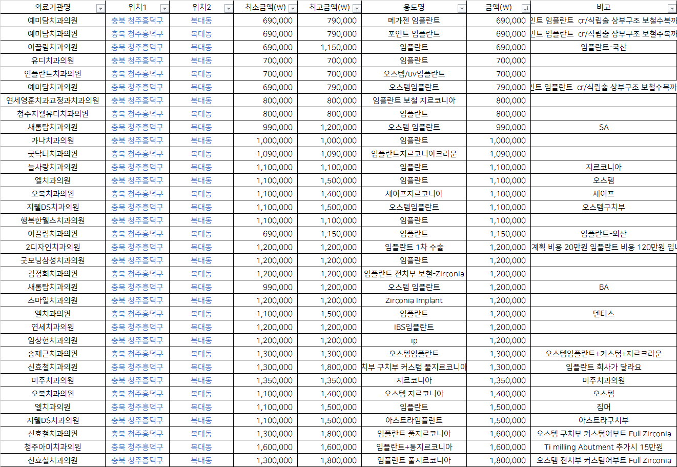This screenshot has width=677, height=467.
Task: Select 금액 1,090,000 in 굿닥터치과의원 row
Action: (499, 154)
